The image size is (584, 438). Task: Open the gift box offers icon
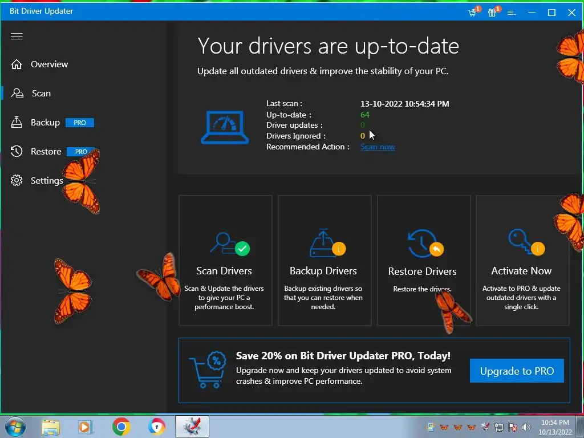493,13
